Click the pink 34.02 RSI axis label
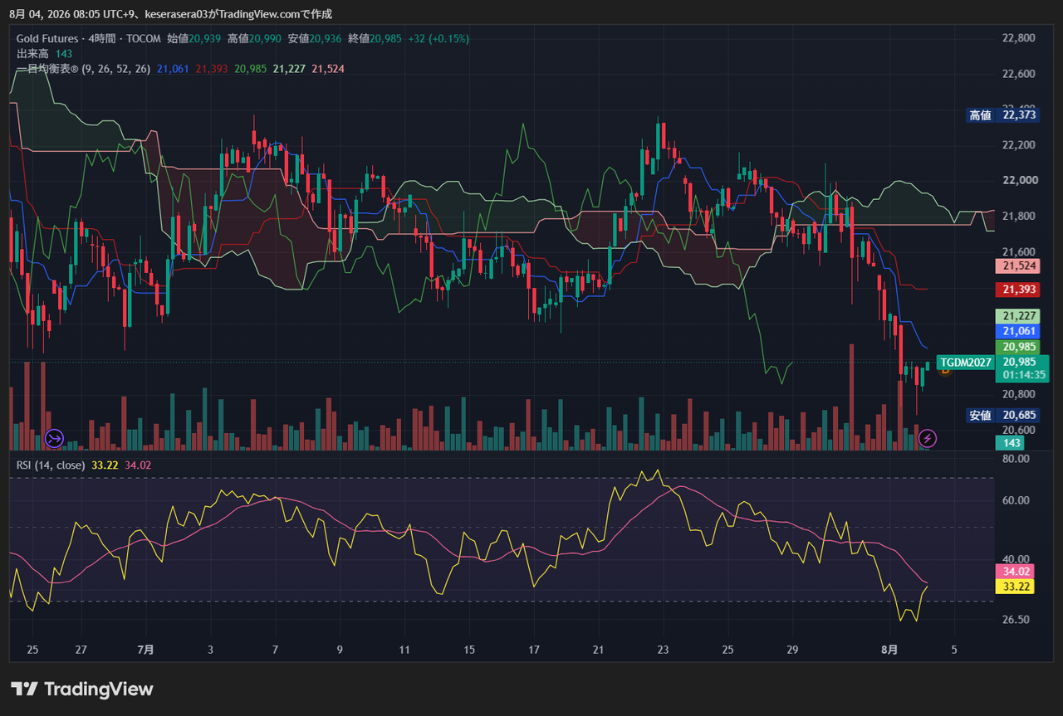Viewport: 1063px width, 716px height. [1016, 572]
